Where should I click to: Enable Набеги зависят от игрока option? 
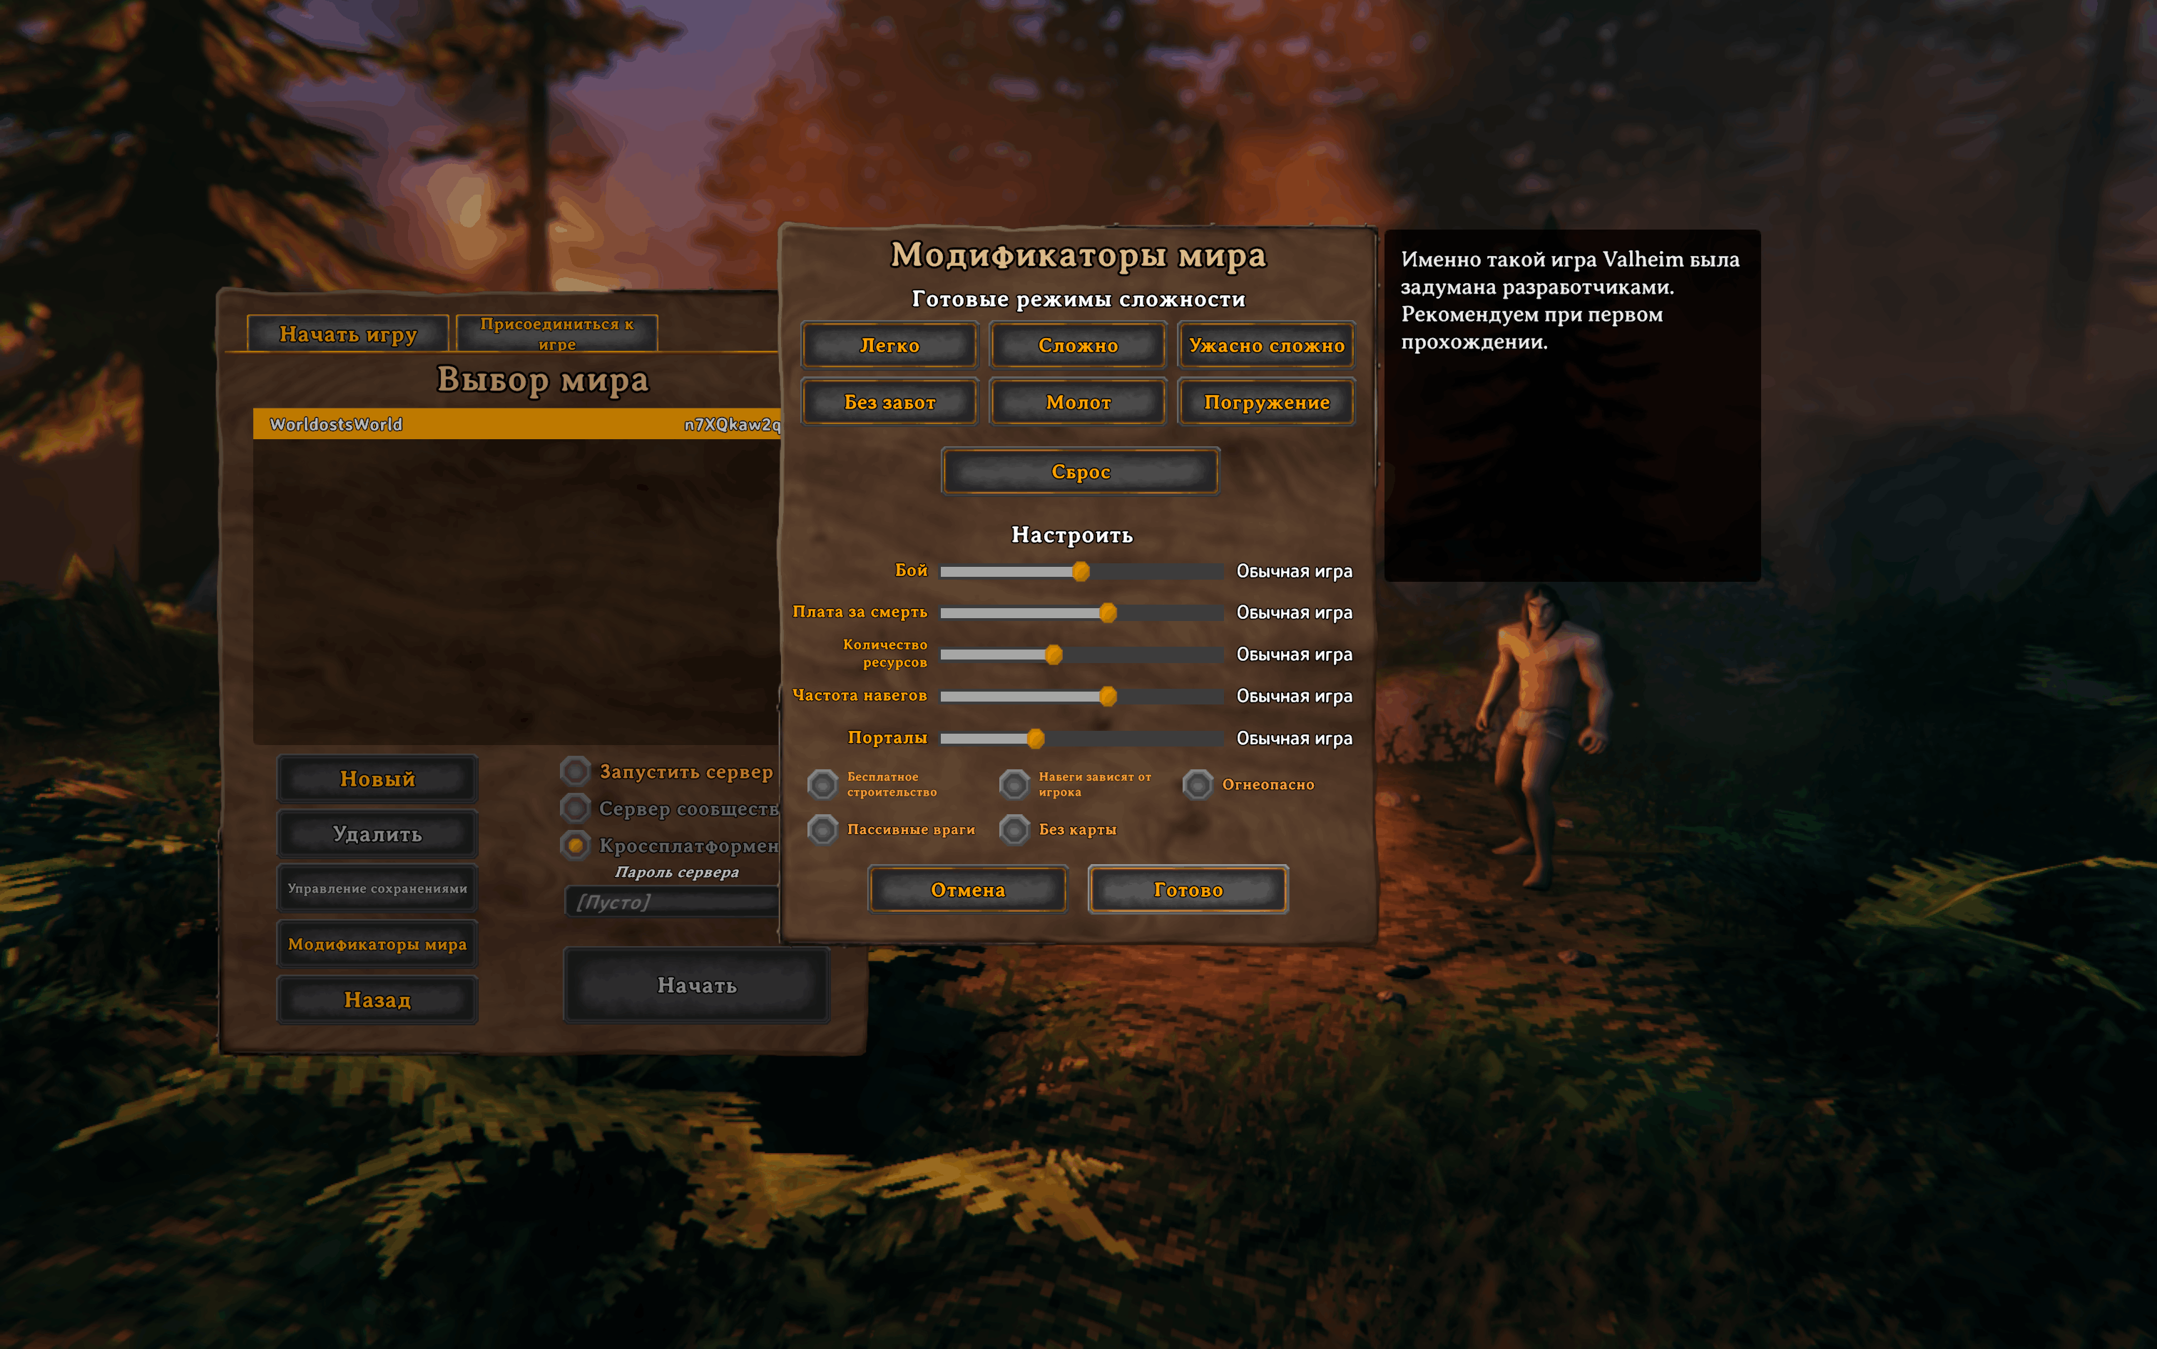[x=1015, y=785]
